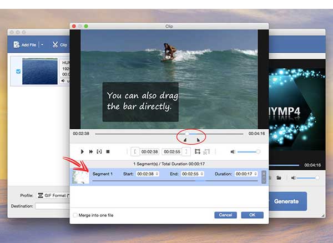333x243 pixels.
Task: Click the greyed split segment icon
Action: coord(206,151)
